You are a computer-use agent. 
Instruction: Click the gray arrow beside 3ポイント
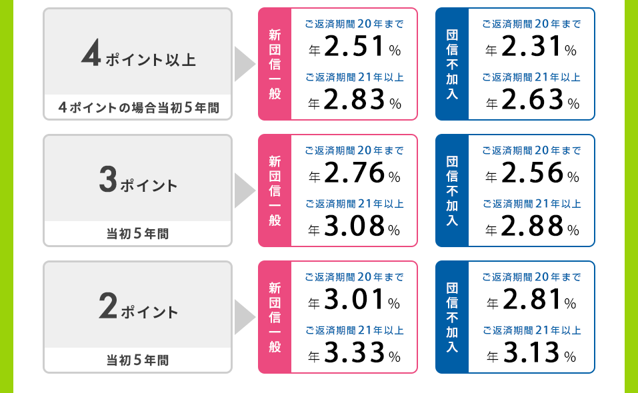245,191
